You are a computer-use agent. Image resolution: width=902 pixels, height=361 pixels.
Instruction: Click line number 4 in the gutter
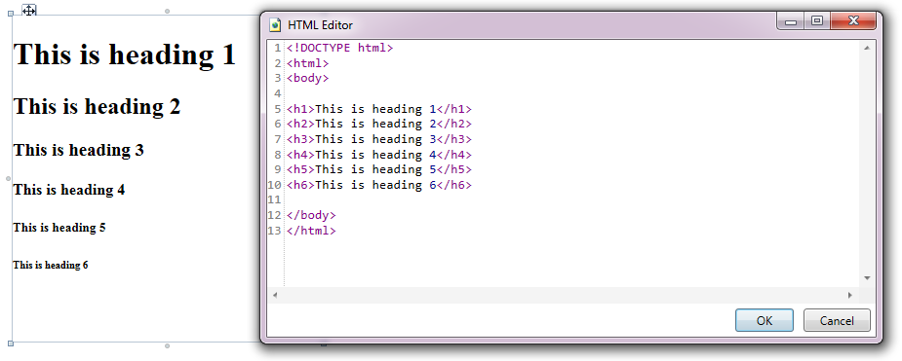point(278,93)
